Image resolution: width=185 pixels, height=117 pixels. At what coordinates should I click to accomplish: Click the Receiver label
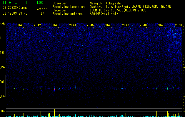pyautogui.click(x=60, y=10)
